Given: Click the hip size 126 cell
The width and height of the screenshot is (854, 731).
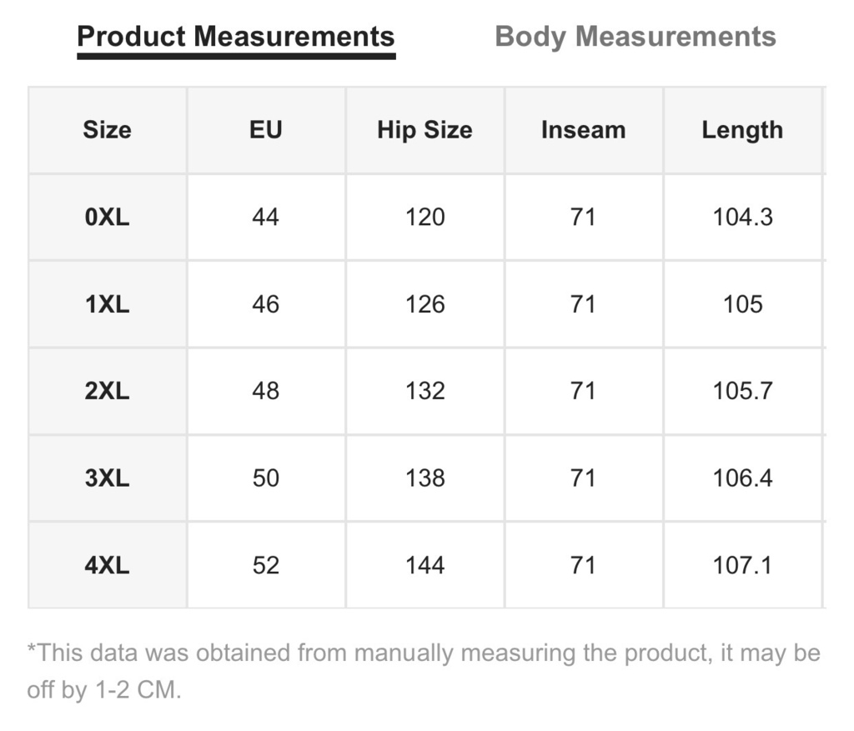Looking at the screenshot, I should 424,304.
